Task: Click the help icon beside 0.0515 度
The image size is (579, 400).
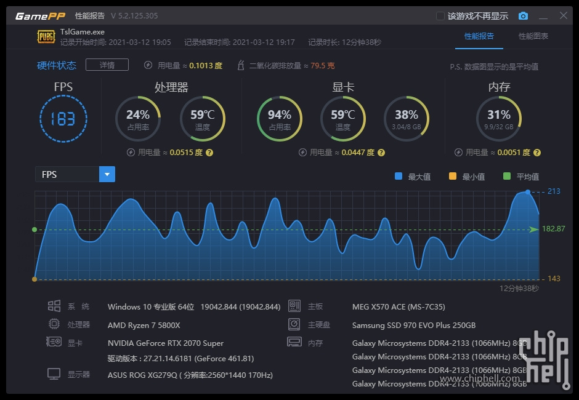Action: coord(209,153)
